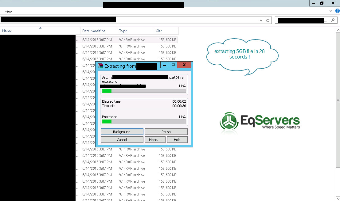This screenshot has height=201, width=340.
Task: Open the View menu
Action: (9, 11)
